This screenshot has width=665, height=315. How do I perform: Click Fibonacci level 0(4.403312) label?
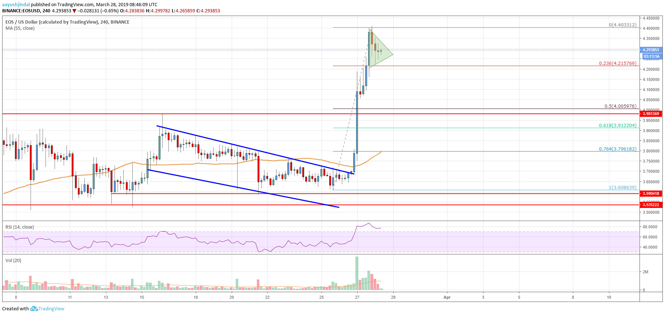(x=623, y=25)
